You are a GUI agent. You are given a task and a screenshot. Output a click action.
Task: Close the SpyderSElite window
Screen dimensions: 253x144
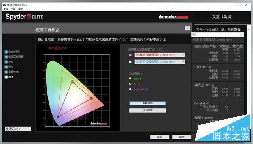click(x=246, y=5)
